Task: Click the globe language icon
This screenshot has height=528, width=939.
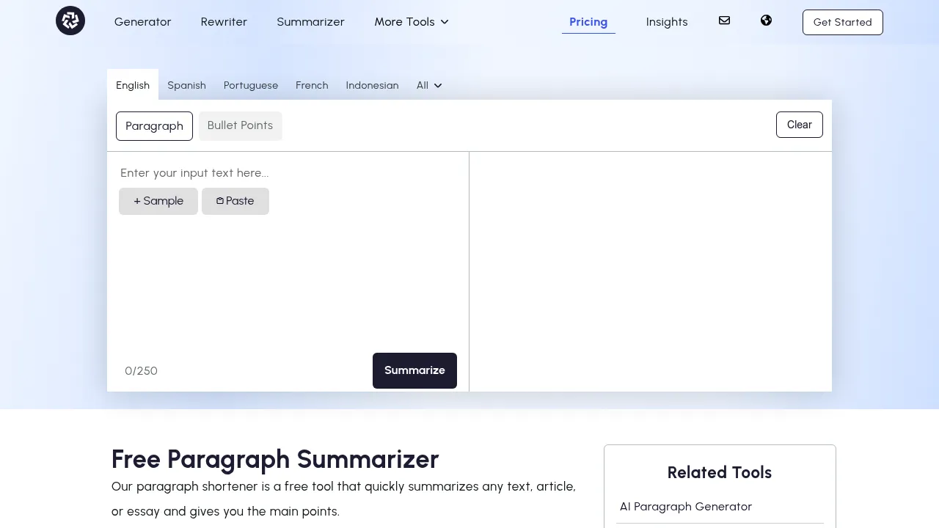Action: click(766, 21)
